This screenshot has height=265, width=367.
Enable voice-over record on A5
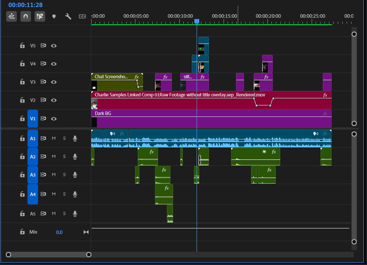tap(75, 214)
